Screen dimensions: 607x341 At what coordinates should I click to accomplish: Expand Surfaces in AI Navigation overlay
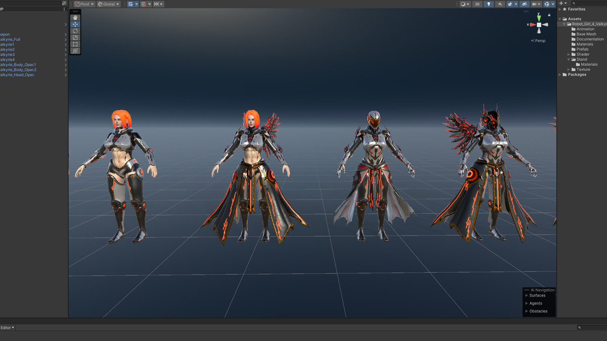tap(527, 296)
